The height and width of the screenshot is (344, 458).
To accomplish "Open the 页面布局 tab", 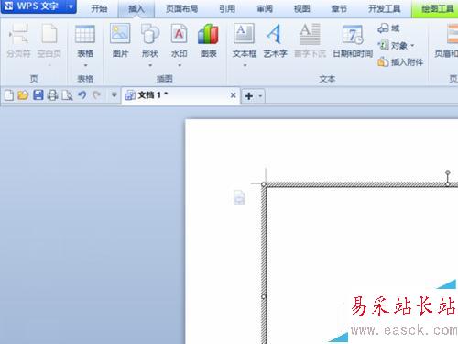I will click(181, 8).
